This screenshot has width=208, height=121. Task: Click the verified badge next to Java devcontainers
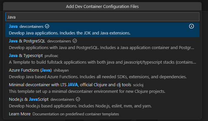[x=47, y=26]
